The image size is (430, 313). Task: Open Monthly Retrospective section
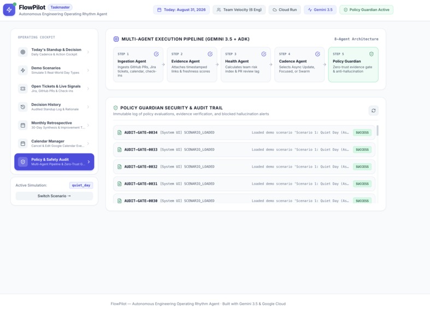[54, 125]
